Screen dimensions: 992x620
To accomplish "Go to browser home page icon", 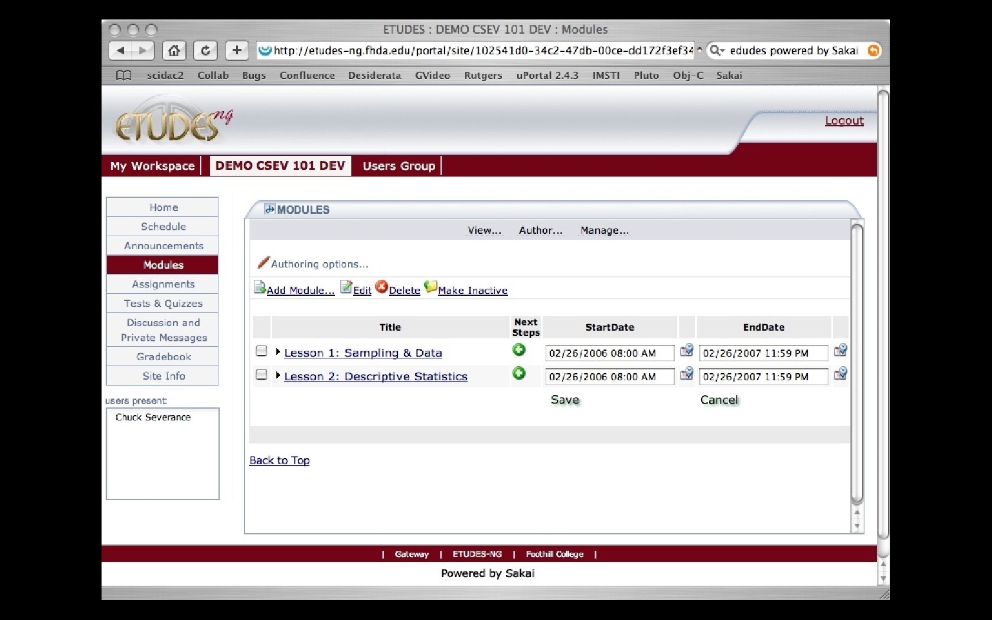I will click(x=174, y=51).
